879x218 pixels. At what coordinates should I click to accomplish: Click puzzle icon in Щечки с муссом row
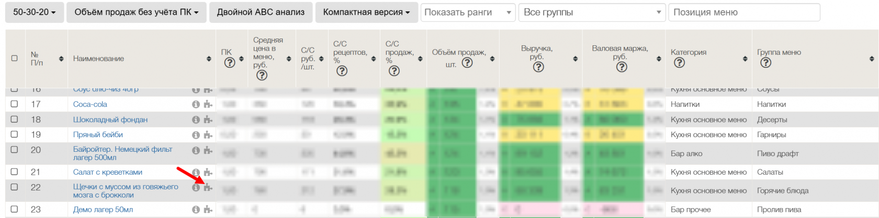click(x=208, y=187)
